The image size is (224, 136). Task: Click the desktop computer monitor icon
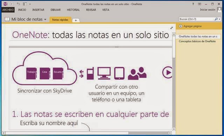click(x=104, y=73)
